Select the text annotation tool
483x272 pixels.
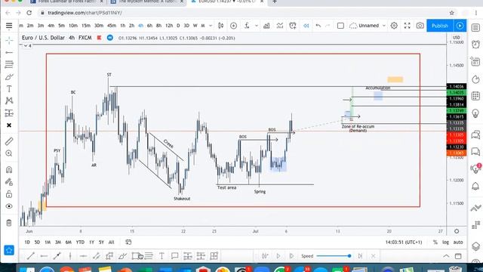(9, 89)
